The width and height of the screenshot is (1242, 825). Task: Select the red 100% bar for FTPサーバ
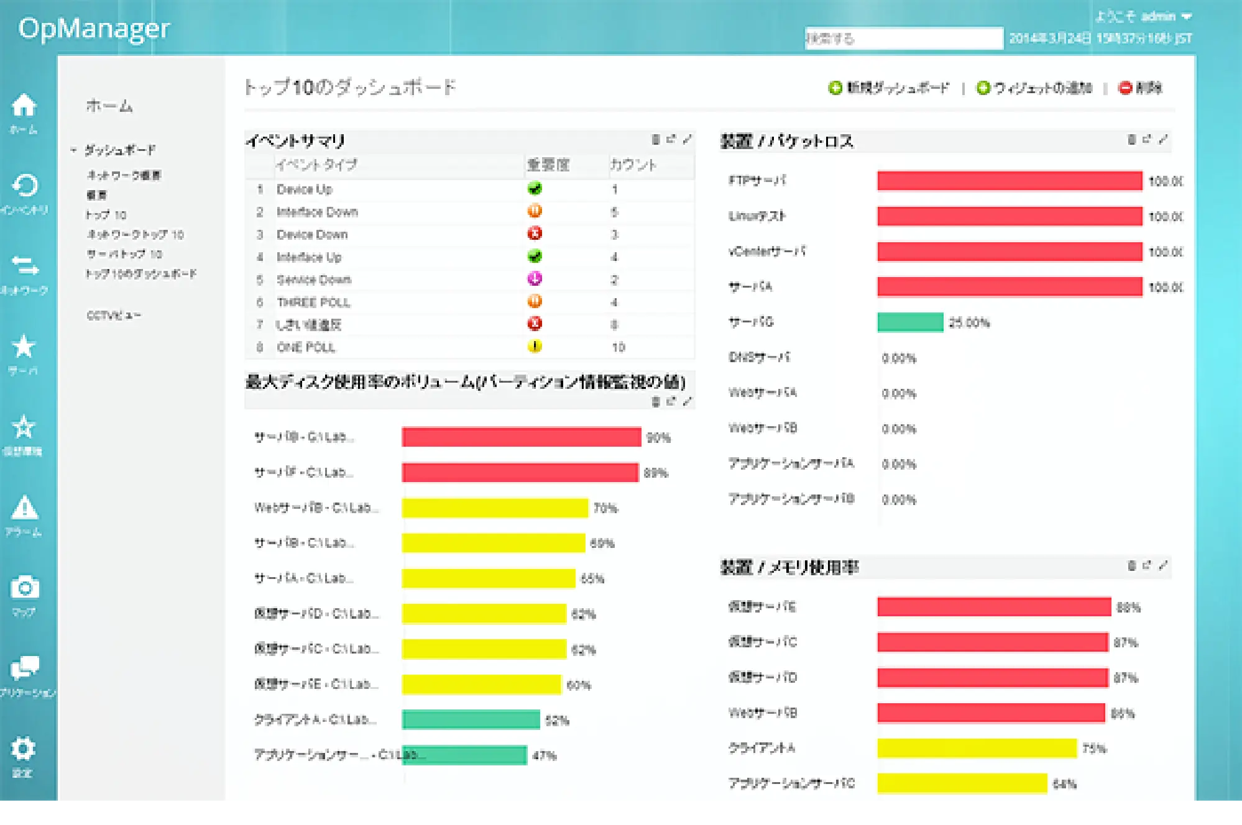(x=1007, y=181)
